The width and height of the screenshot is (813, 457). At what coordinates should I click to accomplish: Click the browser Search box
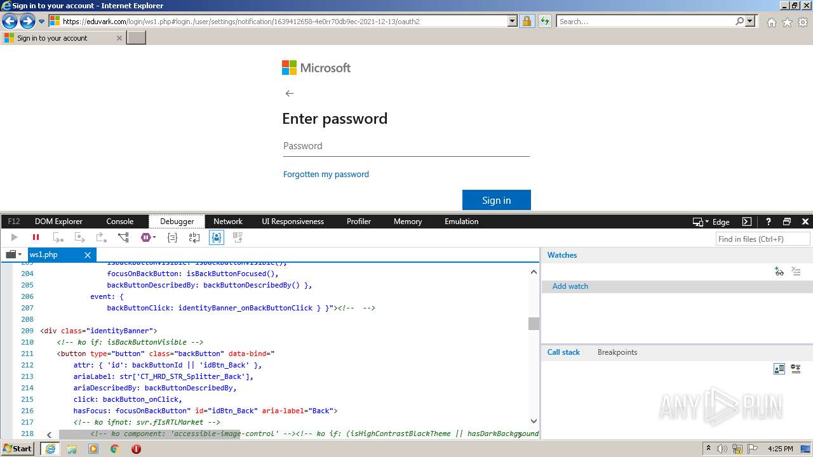point(645,22)
